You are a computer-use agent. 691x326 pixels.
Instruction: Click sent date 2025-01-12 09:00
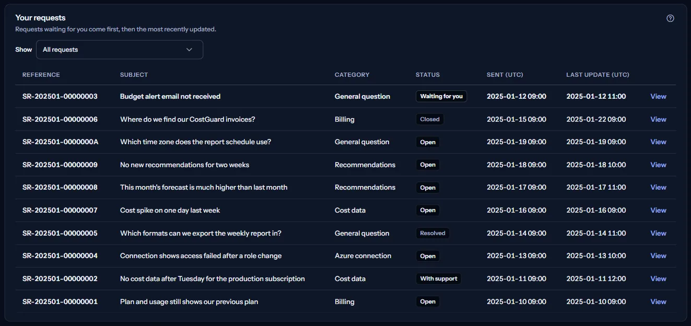517,96
